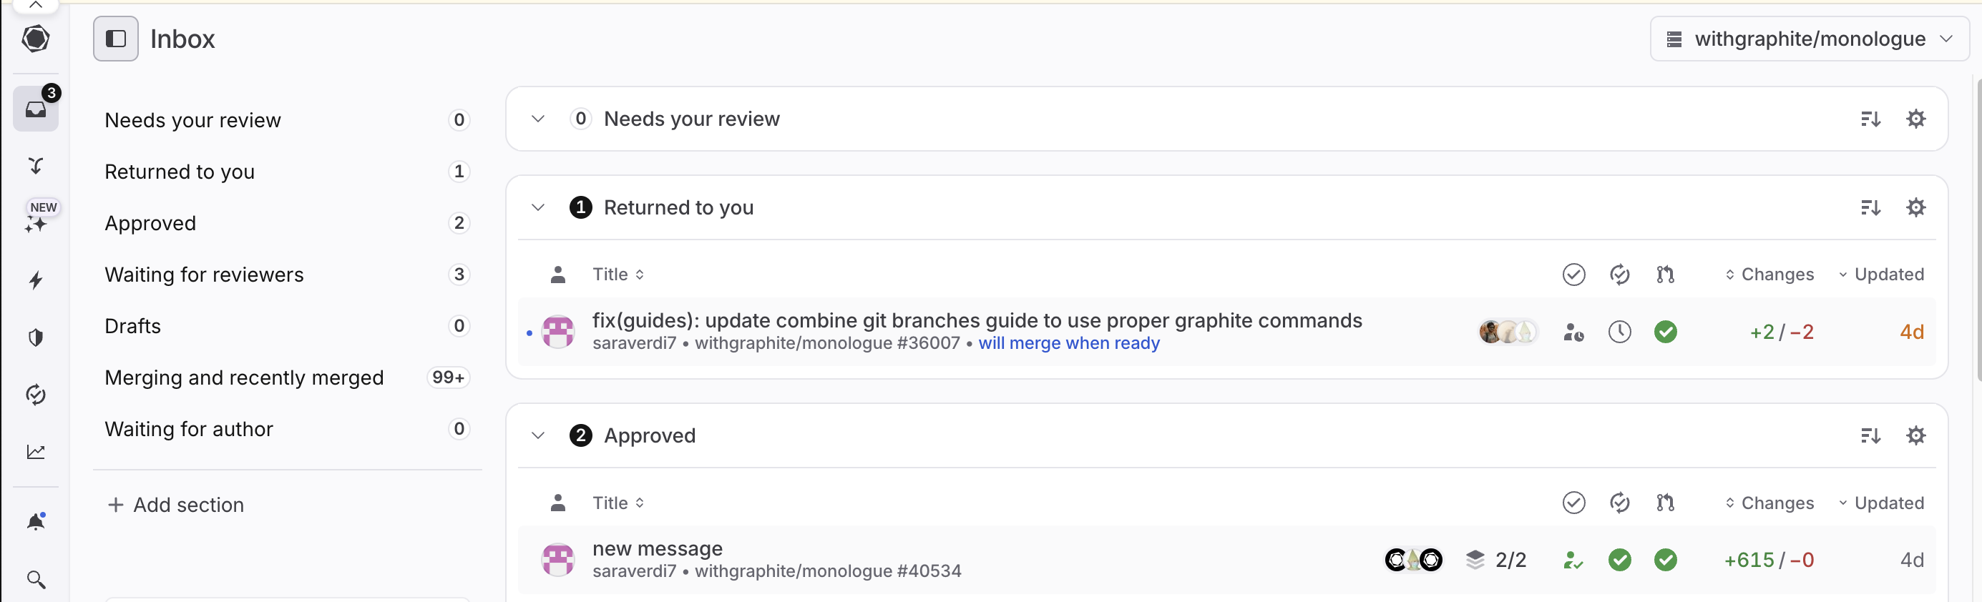The width and height of the screenshot is (1982, 602).
Task: Collapse the Returned to you section
Action: [x=537, y=207]
